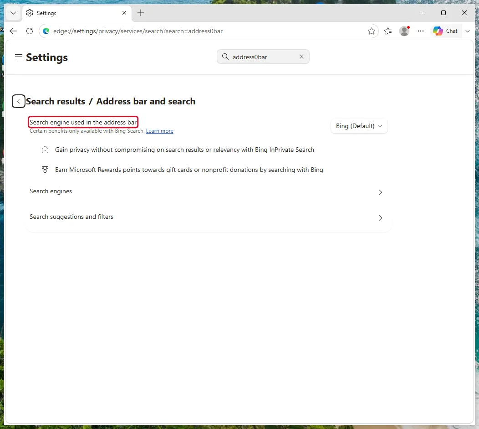Open the Bing (Default) search engine dropdown

point(359,126)
